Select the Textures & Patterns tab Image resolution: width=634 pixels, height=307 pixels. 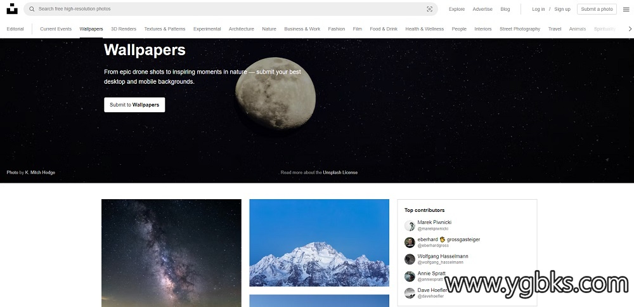pyautogui.click(x=165, y=29)
